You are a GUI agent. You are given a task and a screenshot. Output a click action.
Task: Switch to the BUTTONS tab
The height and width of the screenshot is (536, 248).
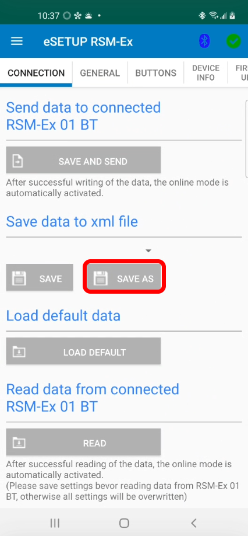point(155,73)
